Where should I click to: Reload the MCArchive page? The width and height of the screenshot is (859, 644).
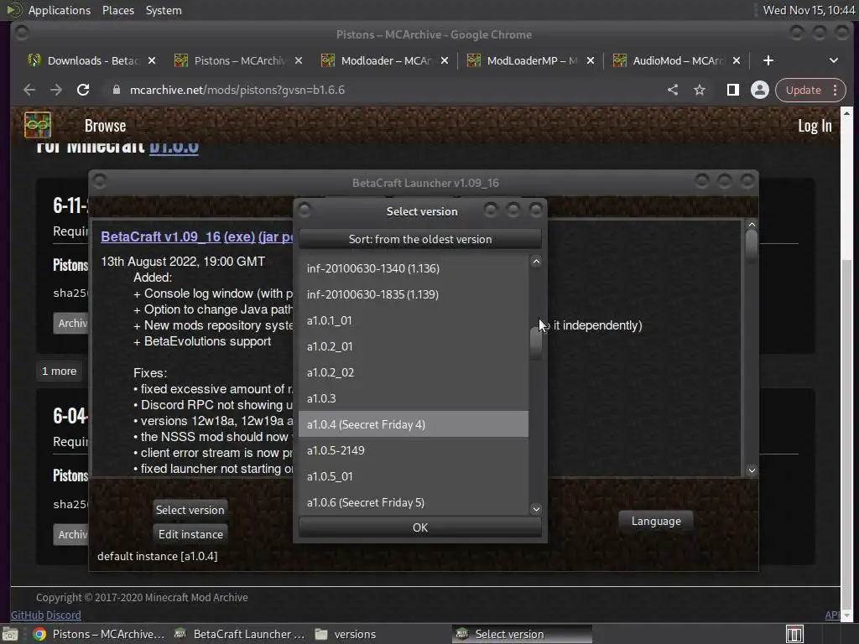(83, 90)
